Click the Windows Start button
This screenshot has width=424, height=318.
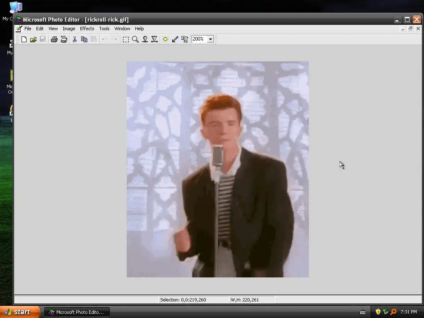19,312
